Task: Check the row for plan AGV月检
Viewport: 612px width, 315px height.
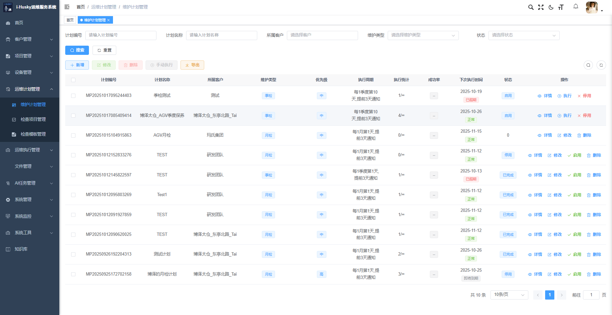Action: tap(73, 135)
